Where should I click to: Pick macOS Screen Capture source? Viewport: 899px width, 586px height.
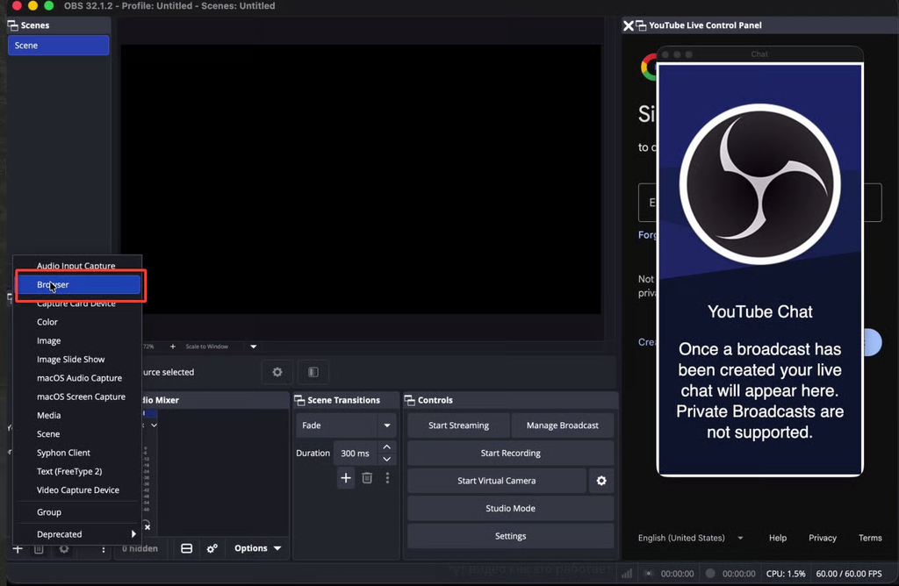(77, 397)
